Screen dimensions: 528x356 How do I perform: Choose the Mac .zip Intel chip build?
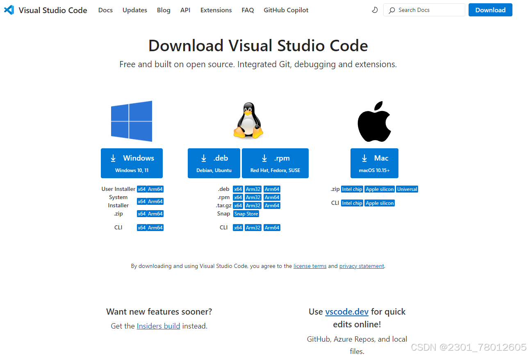pyautogui.click(x=352, y=189)
